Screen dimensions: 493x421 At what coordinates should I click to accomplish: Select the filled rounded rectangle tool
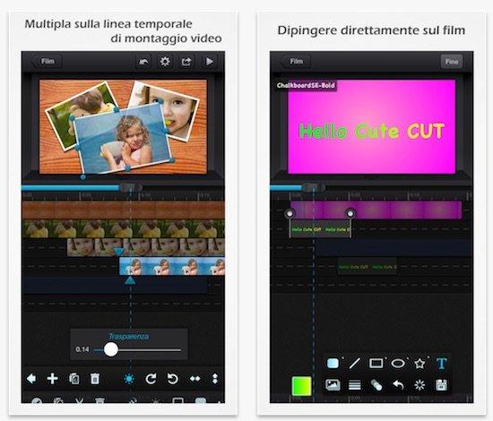coord(333,364)
